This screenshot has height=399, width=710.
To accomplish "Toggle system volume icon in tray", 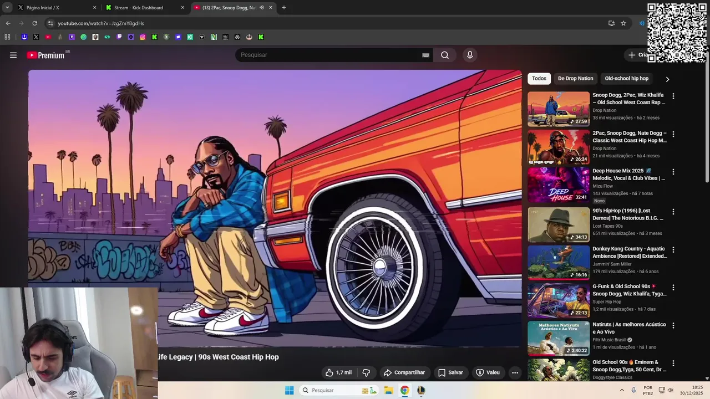I will [x=670, y=390].
